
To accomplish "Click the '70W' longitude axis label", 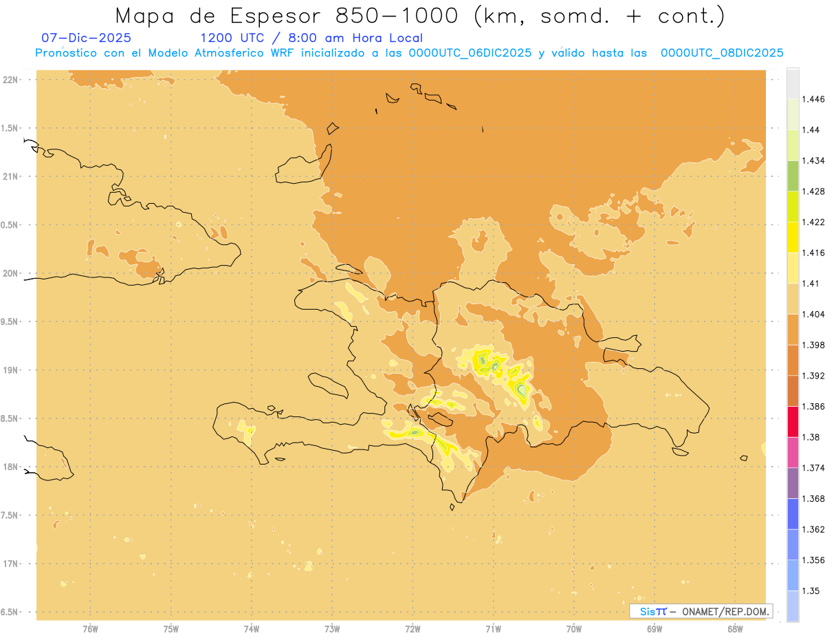I will tap(574, 629).
